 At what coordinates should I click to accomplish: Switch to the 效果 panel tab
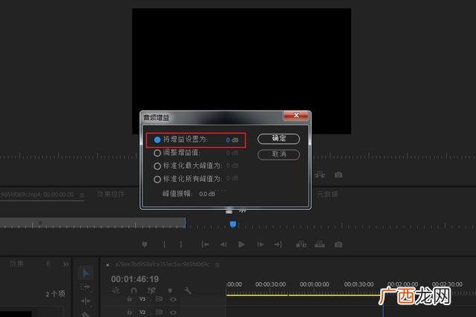tap(16, 264)
